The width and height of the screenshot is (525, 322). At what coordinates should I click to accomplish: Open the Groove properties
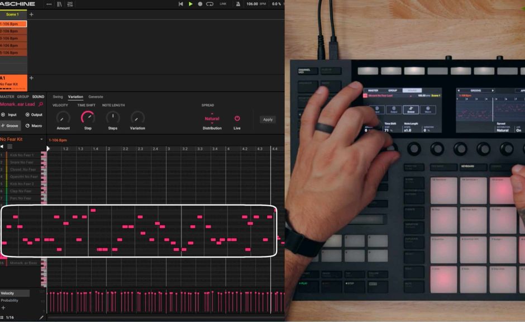tap(10, 126)
